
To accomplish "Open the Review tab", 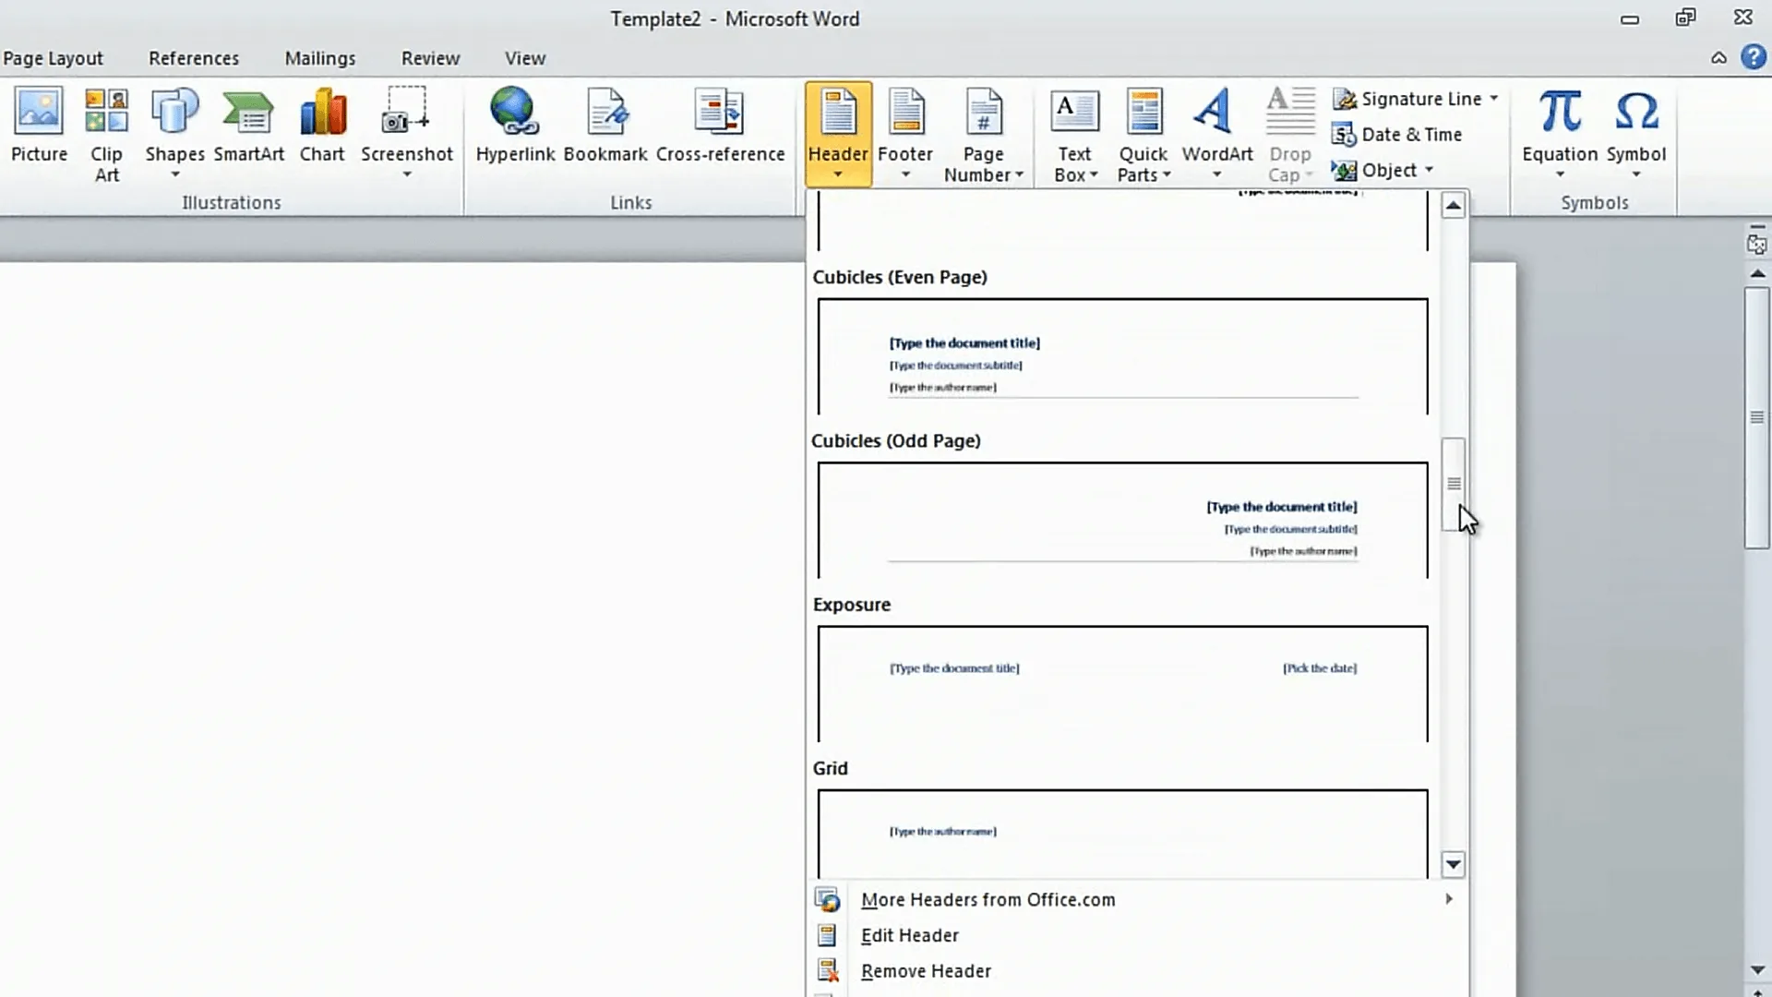I will [430, 57].
